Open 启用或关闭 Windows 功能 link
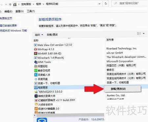Viewport: 148px width, 122px height. click(13, 31)
